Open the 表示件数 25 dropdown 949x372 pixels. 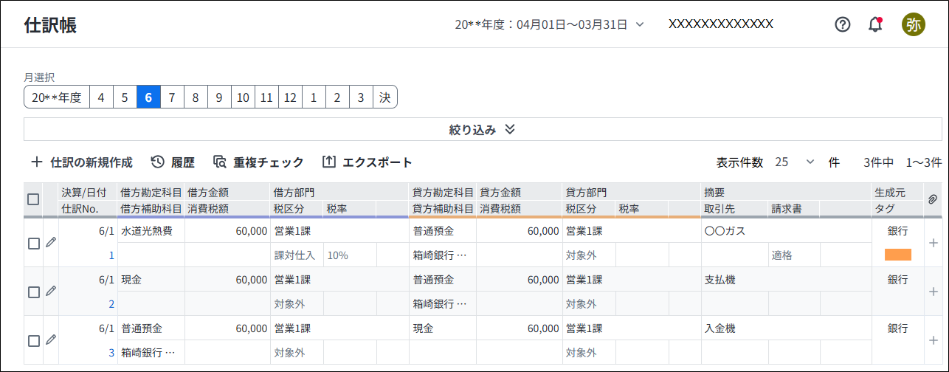click(795, 162)
